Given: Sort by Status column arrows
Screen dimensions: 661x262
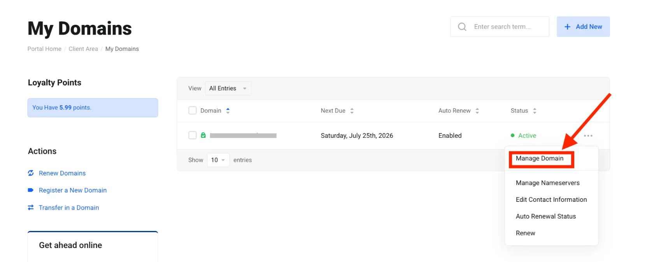Looking at the screenshot, I should click(535, 111).
